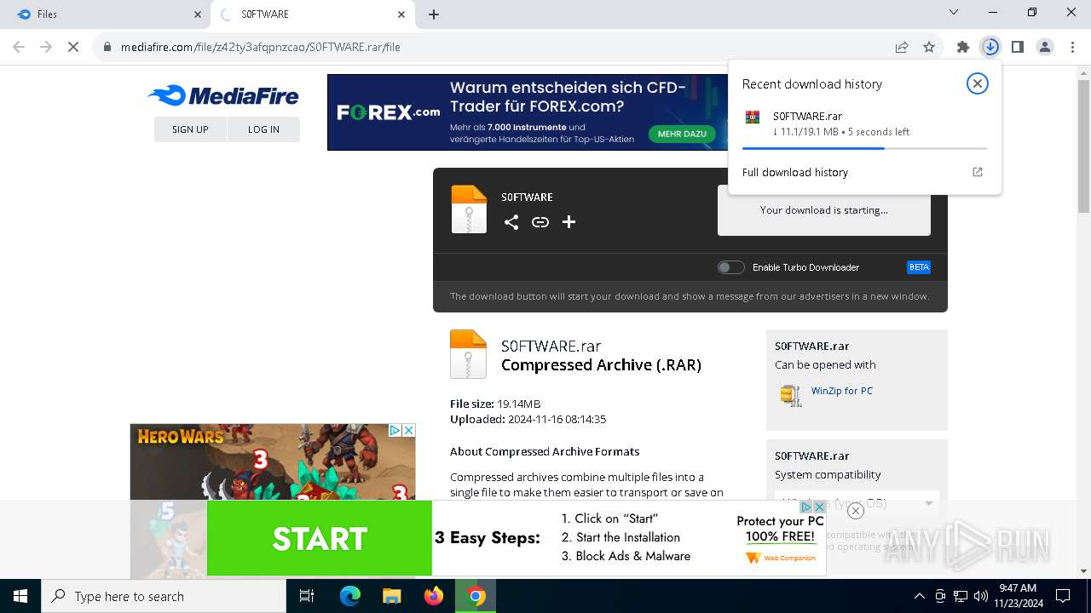Open the volume icon in system tray
The height and width of the screenshot is (613, 1091).
click(980, 596)
